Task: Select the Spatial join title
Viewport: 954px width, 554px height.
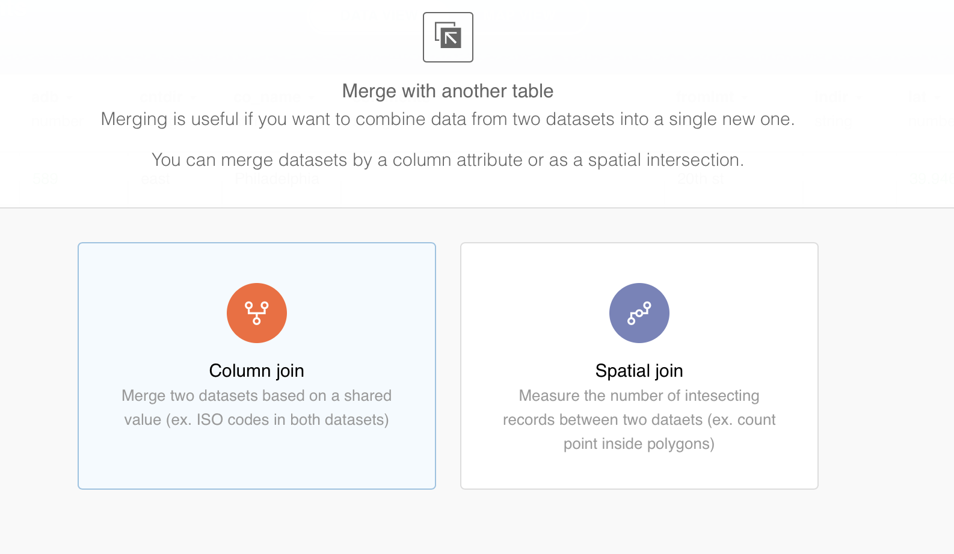Action: click(x=639, y=371)
